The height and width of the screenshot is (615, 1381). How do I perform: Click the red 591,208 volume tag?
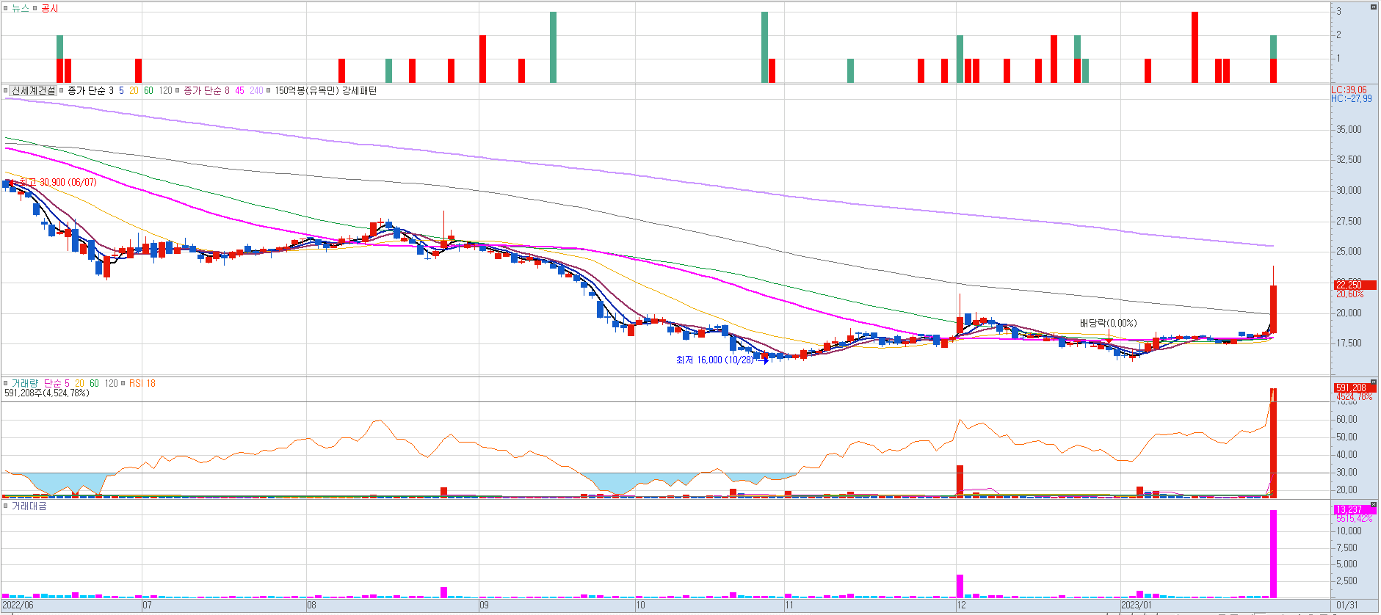coord(1355,387)
